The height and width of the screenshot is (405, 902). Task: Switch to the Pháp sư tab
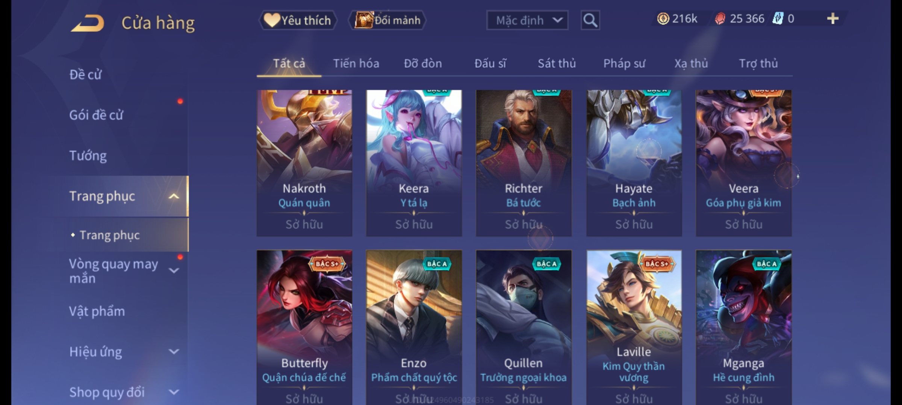point(624,63)
